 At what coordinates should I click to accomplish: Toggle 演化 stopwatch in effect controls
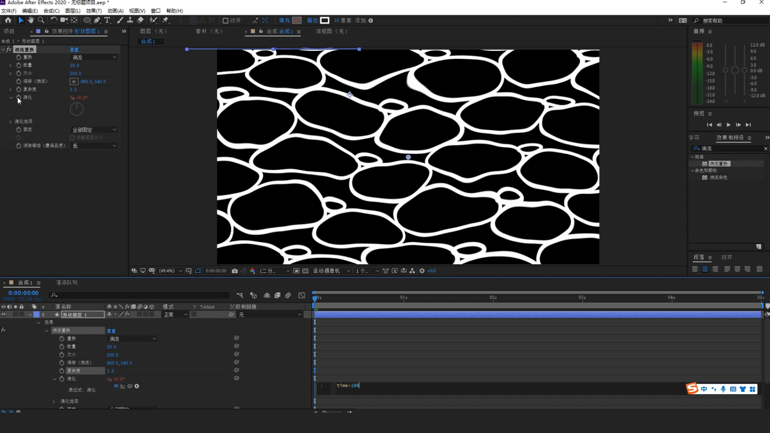point(18,97)
